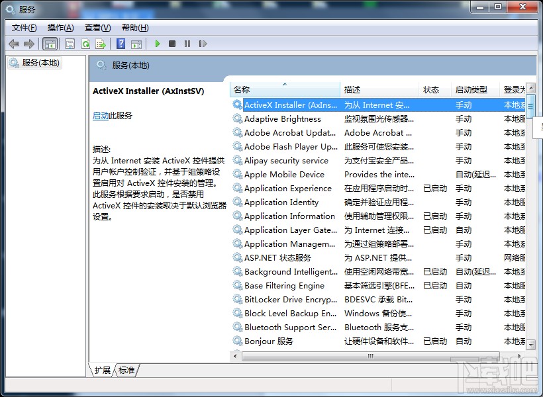Click the back navigation arrow
Image resolution: width=543 pixels, height=397 pixels.
click(13, 43)
